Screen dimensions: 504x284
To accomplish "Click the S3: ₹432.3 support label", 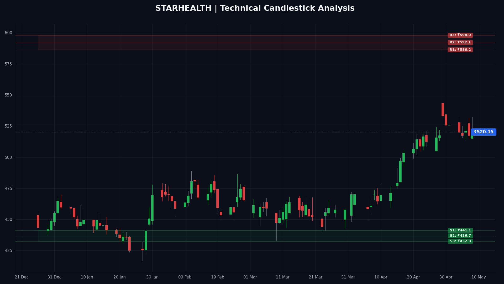I will pyautogui.click(x=460, y=241).
